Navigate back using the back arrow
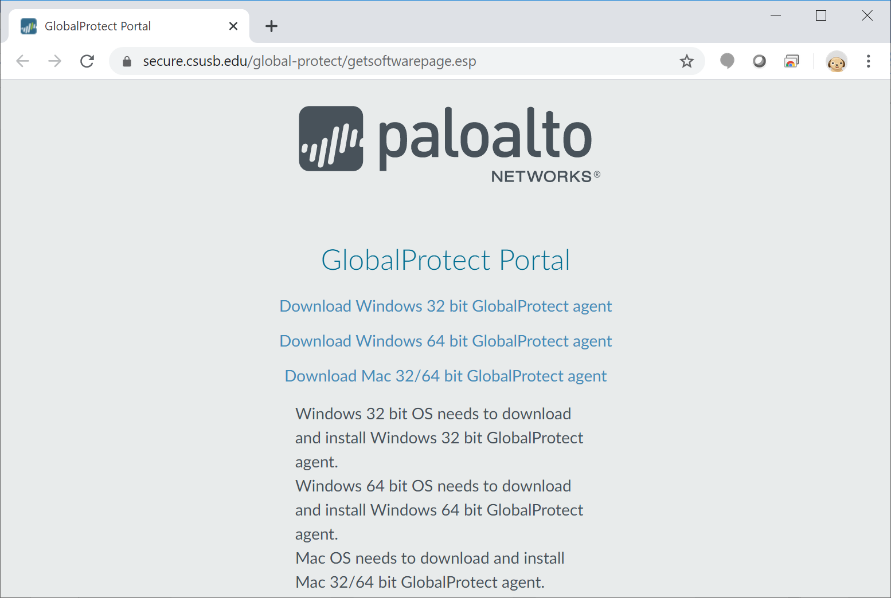 (x=23, y=61)
